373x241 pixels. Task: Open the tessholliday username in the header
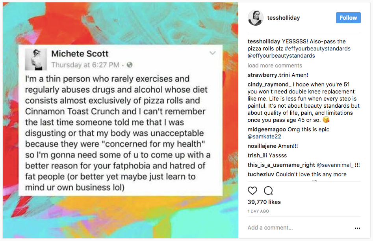pyautogui.click(x=284, y=18)
